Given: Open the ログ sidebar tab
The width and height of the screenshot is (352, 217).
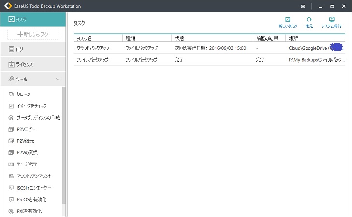Looking at the screenshot, I should coord(33,49).
